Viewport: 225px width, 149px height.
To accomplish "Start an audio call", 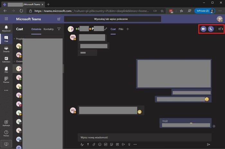I will click(x=211, y=29).
